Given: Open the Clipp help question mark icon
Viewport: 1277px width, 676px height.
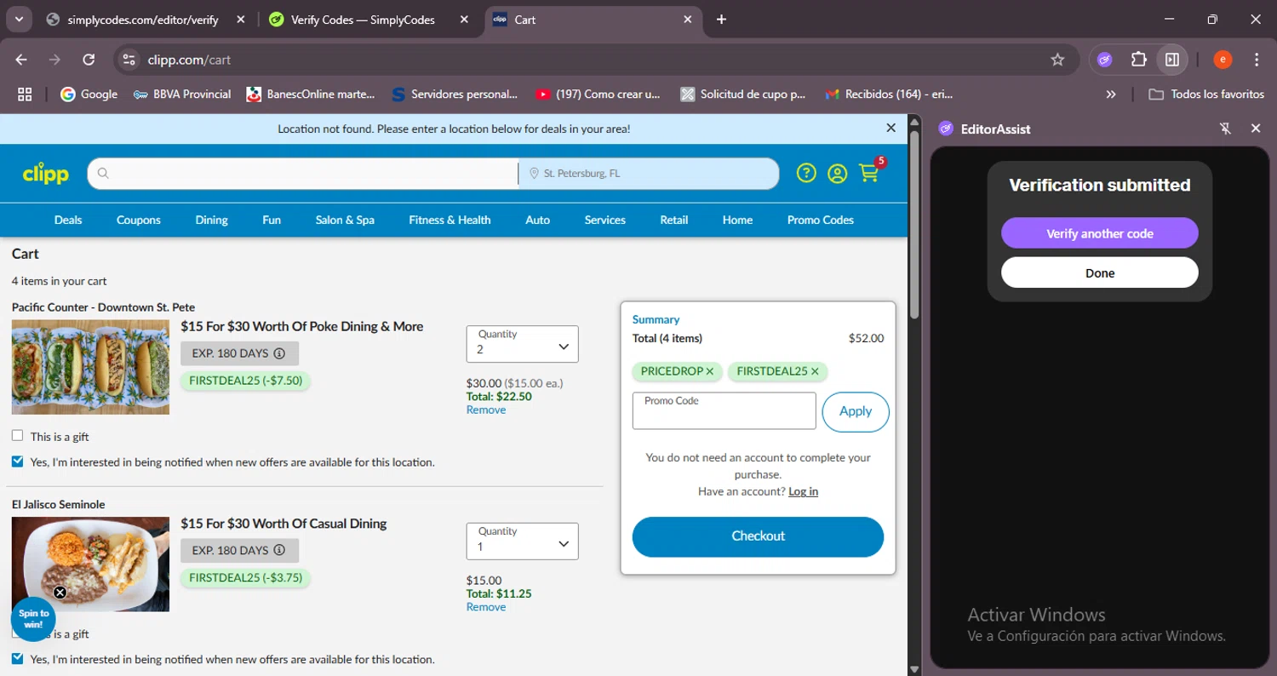Looking at the screenshot, I should pos(806,173).
